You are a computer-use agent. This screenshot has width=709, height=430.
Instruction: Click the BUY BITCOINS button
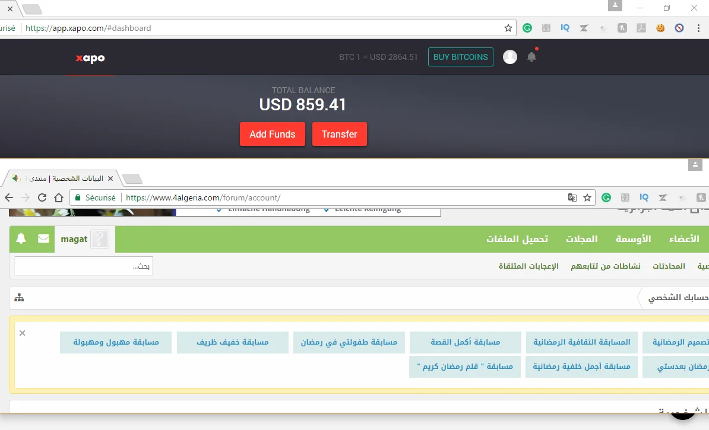461,57
